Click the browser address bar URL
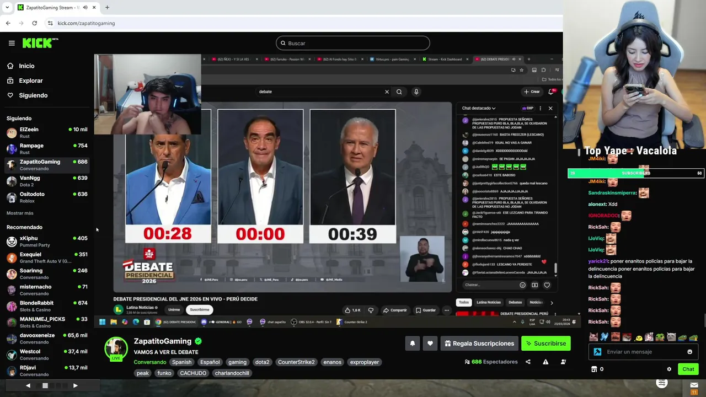 86,23
